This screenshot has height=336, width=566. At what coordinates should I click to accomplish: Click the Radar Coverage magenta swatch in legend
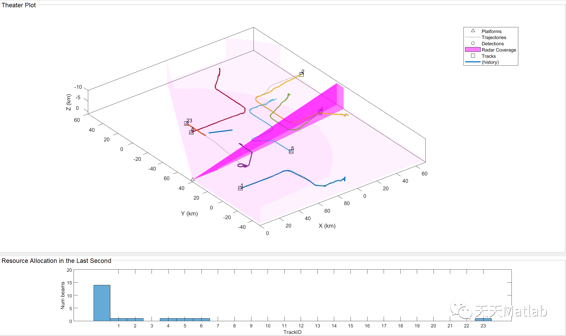pyautogui.click(x=473, y=49)
